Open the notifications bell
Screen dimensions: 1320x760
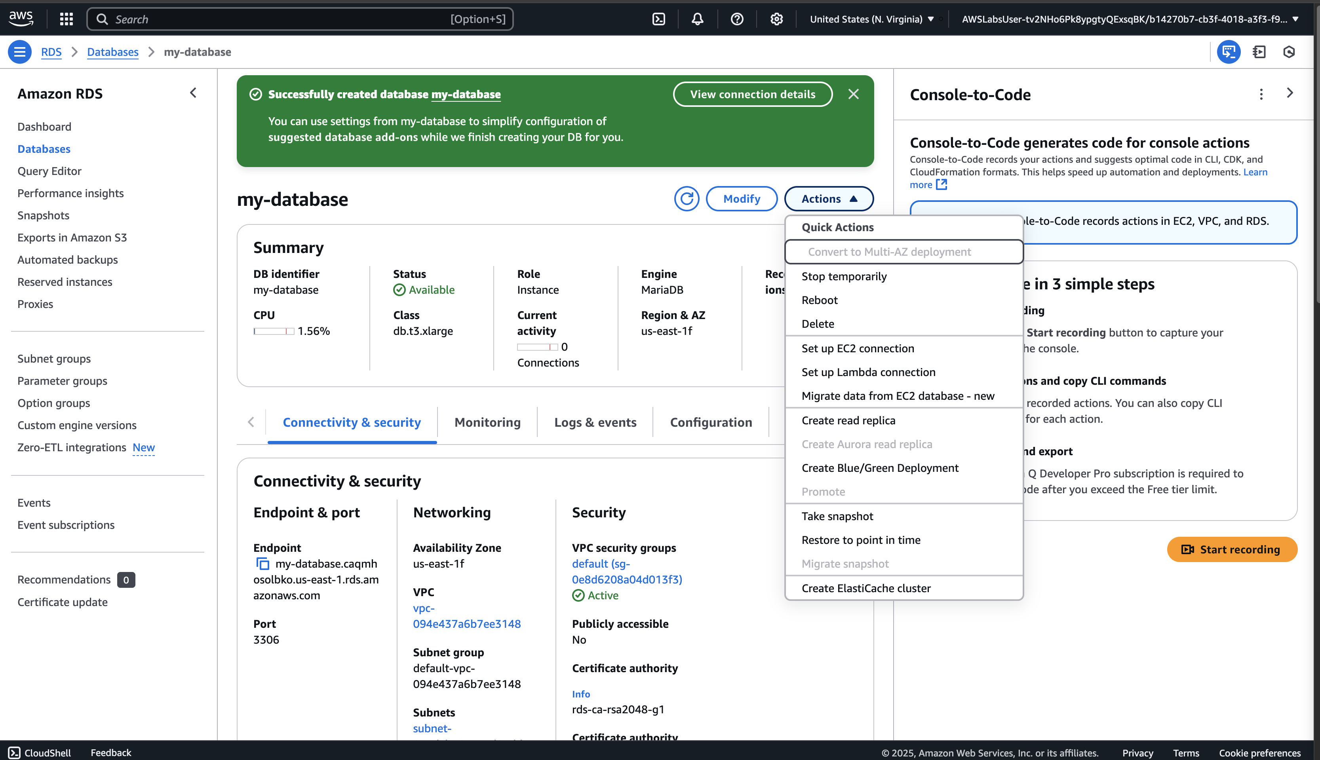(x=697, y=19)
